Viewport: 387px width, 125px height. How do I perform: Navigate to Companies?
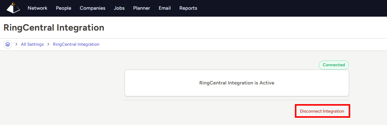point(92,8)
